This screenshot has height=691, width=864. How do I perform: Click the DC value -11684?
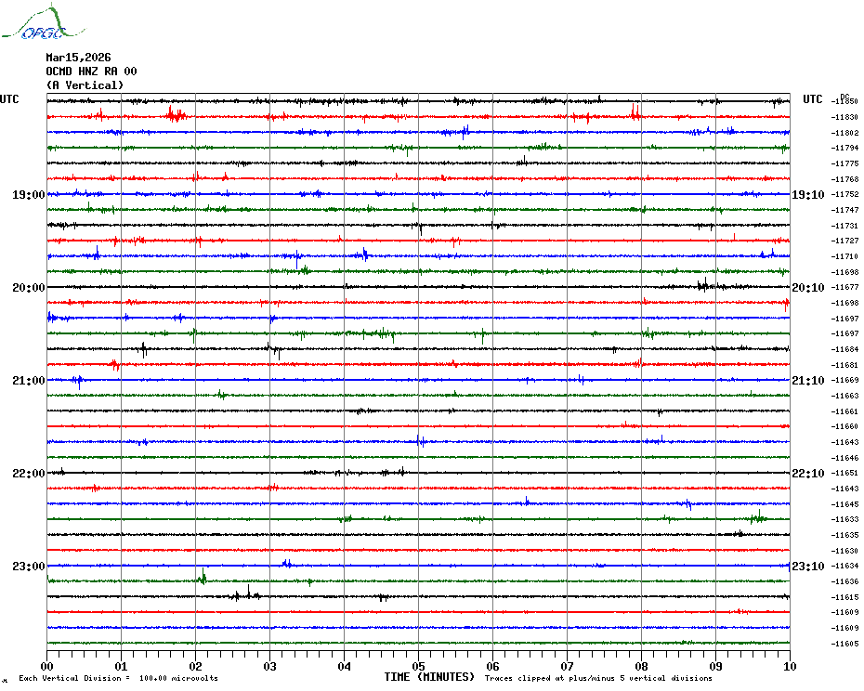coord(844,349)
